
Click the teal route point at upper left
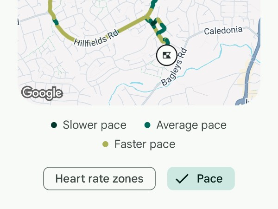[x=55, y=21]
